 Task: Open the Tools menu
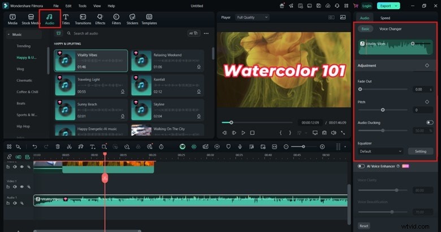tap(83, 6)
